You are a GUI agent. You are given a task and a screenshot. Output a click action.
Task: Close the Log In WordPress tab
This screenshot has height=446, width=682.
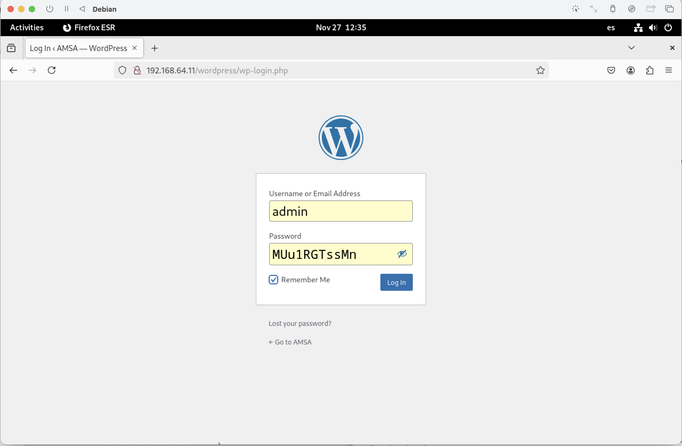pyautogui.click(x=134, y=48)
